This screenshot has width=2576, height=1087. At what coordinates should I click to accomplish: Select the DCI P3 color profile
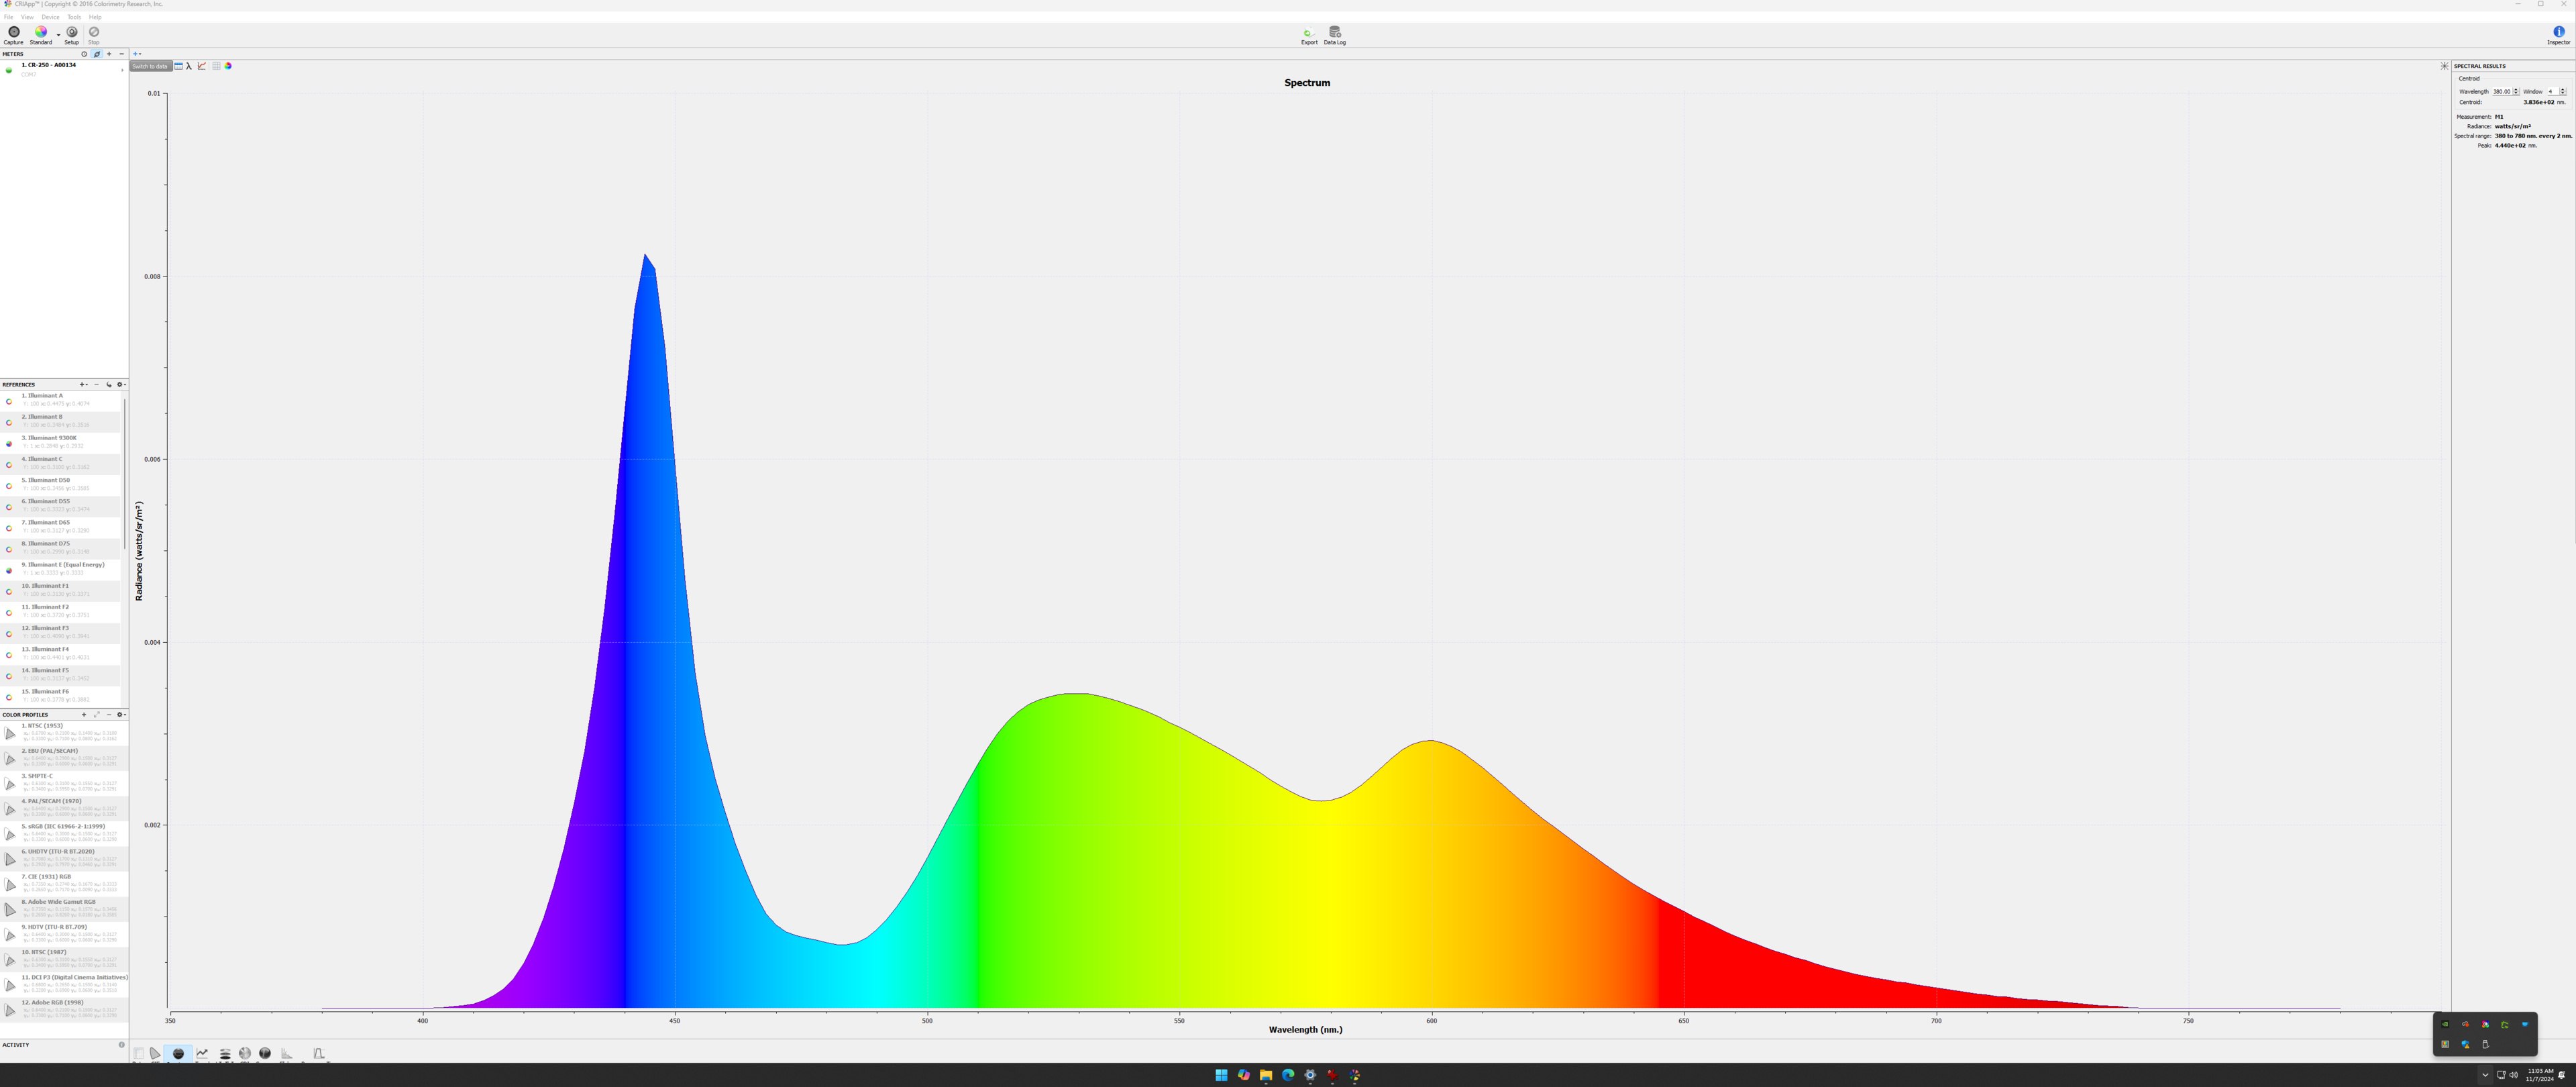coord(64,984)
